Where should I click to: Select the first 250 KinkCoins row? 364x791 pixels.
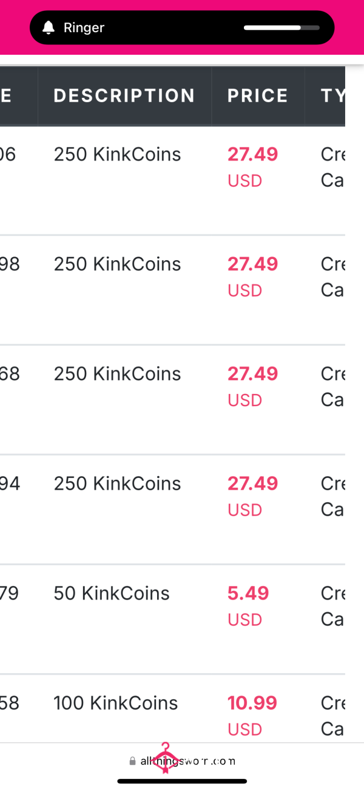(x=172, y=180)
